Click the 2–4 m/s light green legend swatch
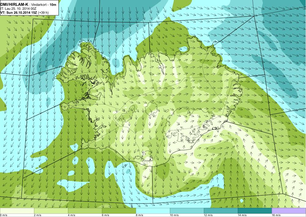This screenshot has height=217, width=306. (51, 211)
